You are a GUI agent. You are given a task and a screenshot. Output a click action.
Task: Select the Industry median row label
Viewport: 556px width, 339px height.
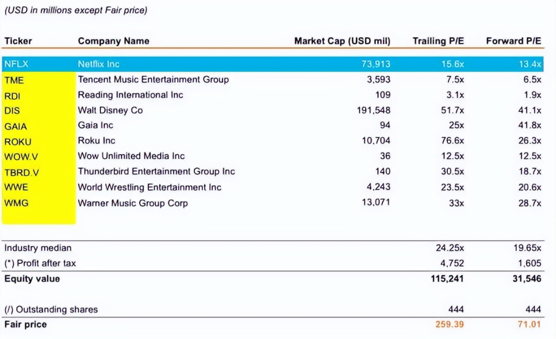tap(38, 248)
